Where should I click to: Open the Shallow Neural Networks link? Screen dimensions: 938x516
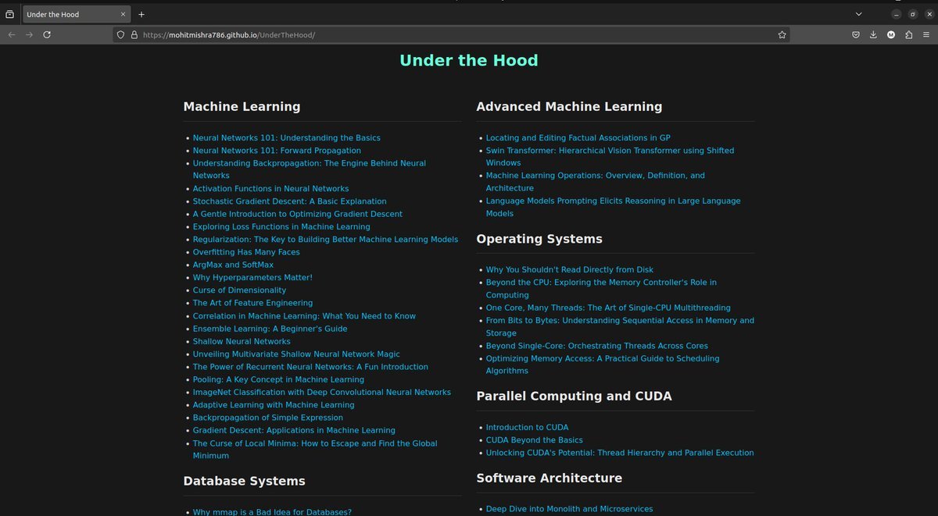[242, 341]
